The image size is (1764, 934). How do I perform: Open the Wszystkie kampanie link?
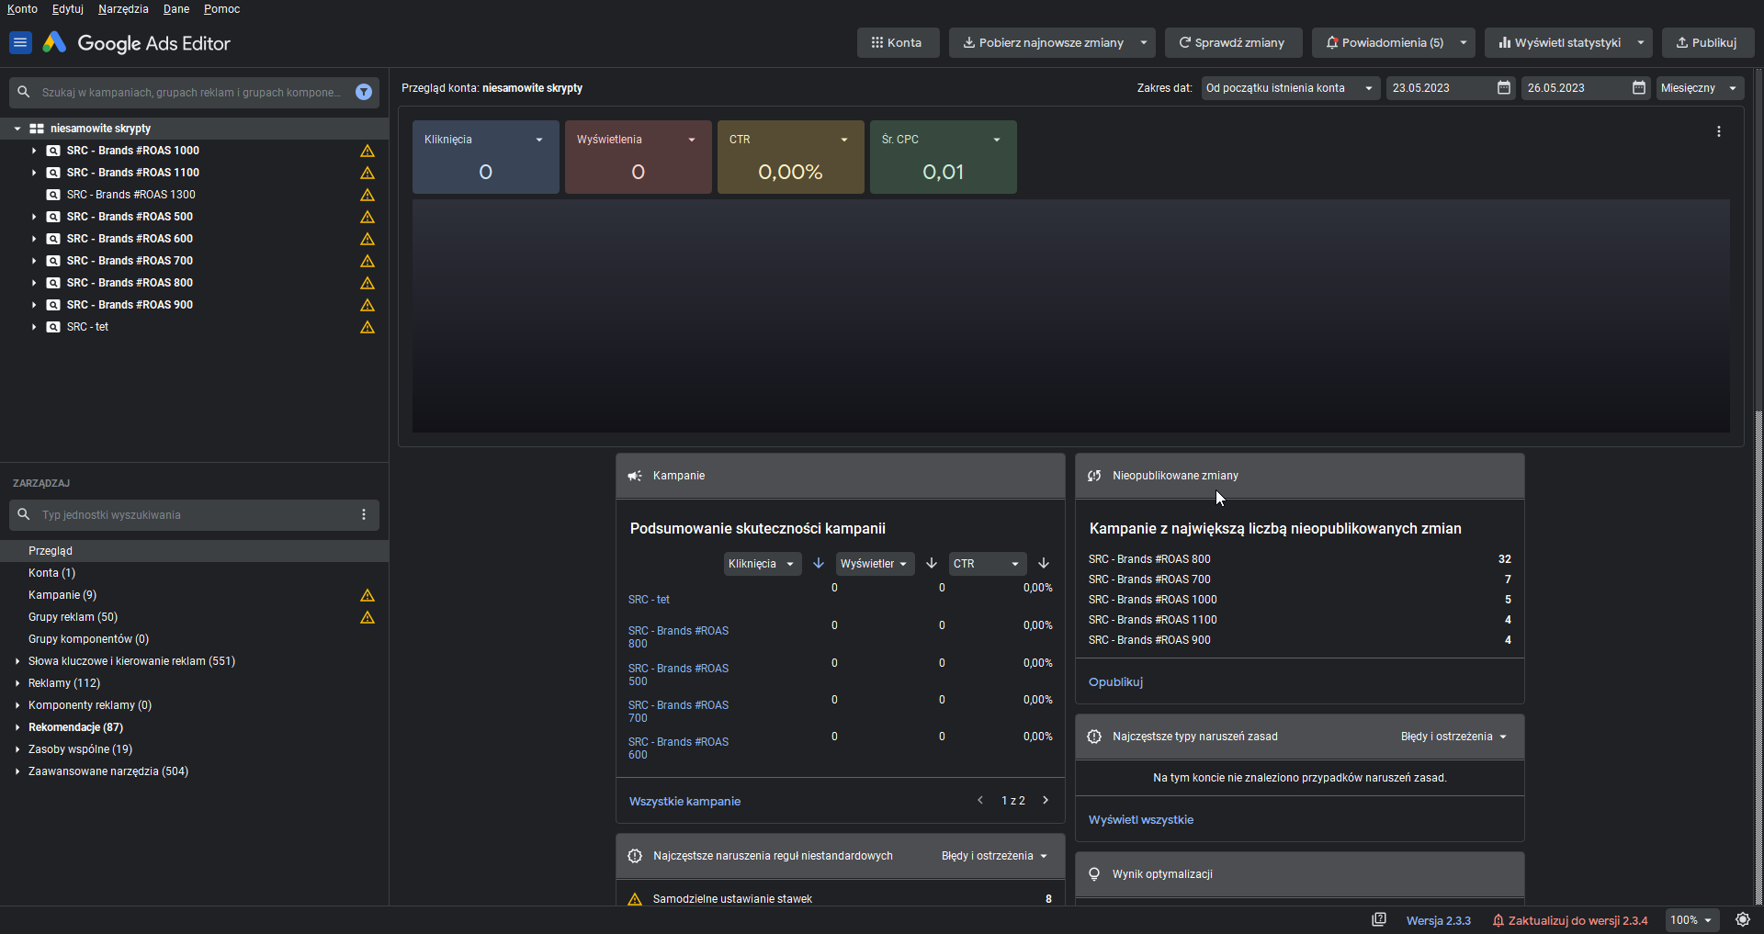click(x=684, y=802)
